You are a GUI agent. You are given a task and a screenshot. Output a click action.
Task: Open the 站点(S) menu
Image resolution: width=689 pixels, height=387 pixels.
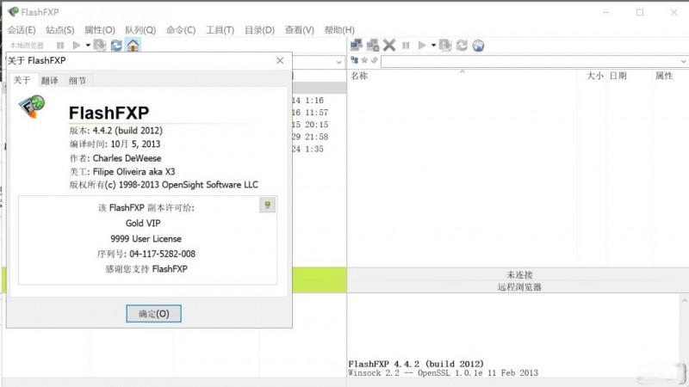[x=59, y=30]
